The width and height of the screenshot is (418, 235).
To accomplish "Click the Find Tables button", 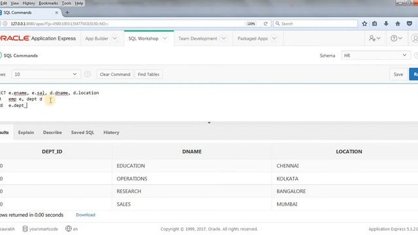I will click(148, 74).
